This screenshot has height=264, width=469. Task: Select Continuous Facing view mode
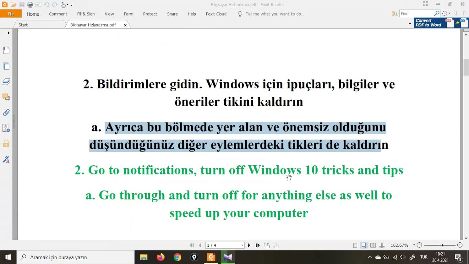[382, 245]
